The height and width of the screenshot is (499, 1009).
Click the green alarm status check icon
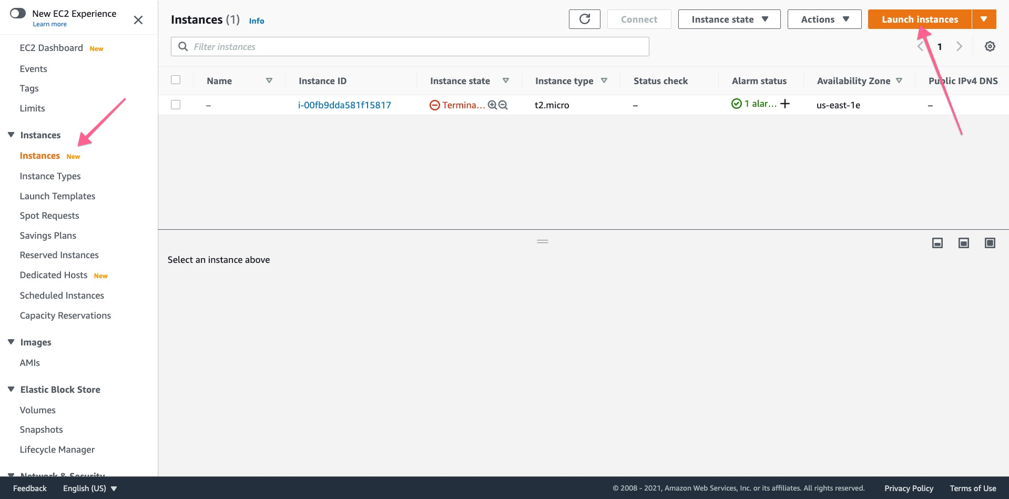[x=737, y=104]
